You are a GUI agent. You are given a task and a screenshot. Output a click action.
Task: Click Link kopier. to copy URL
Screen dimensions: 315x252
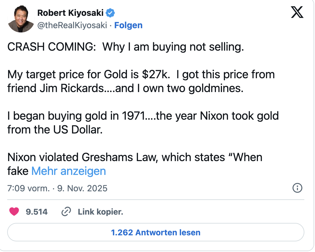tap(100, 212)
